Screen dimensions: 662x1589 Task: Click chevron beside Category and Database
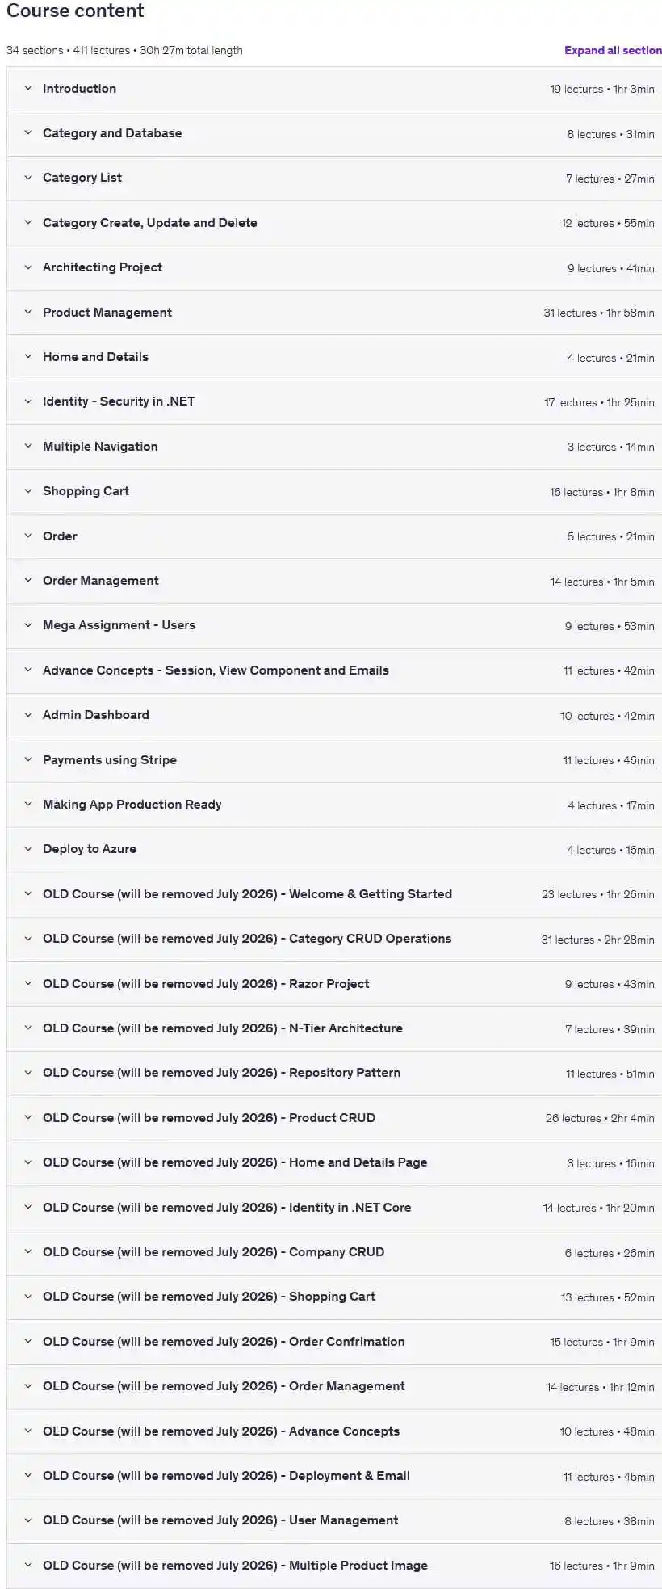28,132
